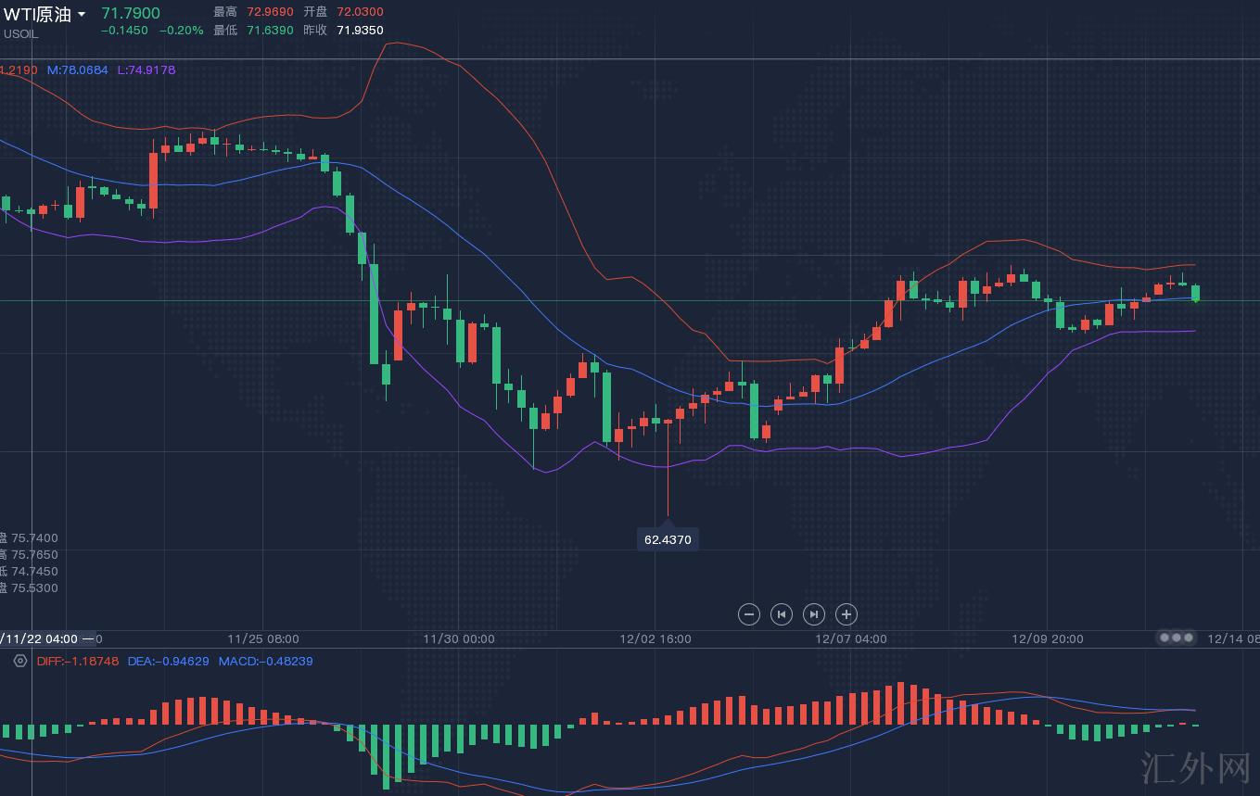1260x796 pixels.
Task: Click the 最高 72.9690 high price value
Action: [x=268, y=12]
